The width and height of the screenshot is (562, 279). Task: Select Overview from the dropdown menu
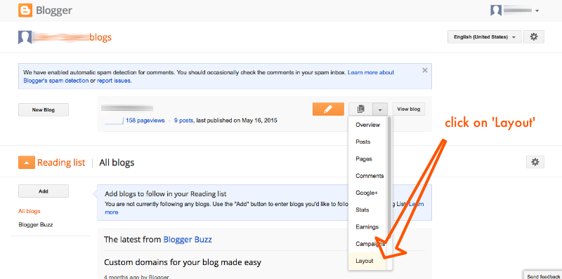[367, 125]
